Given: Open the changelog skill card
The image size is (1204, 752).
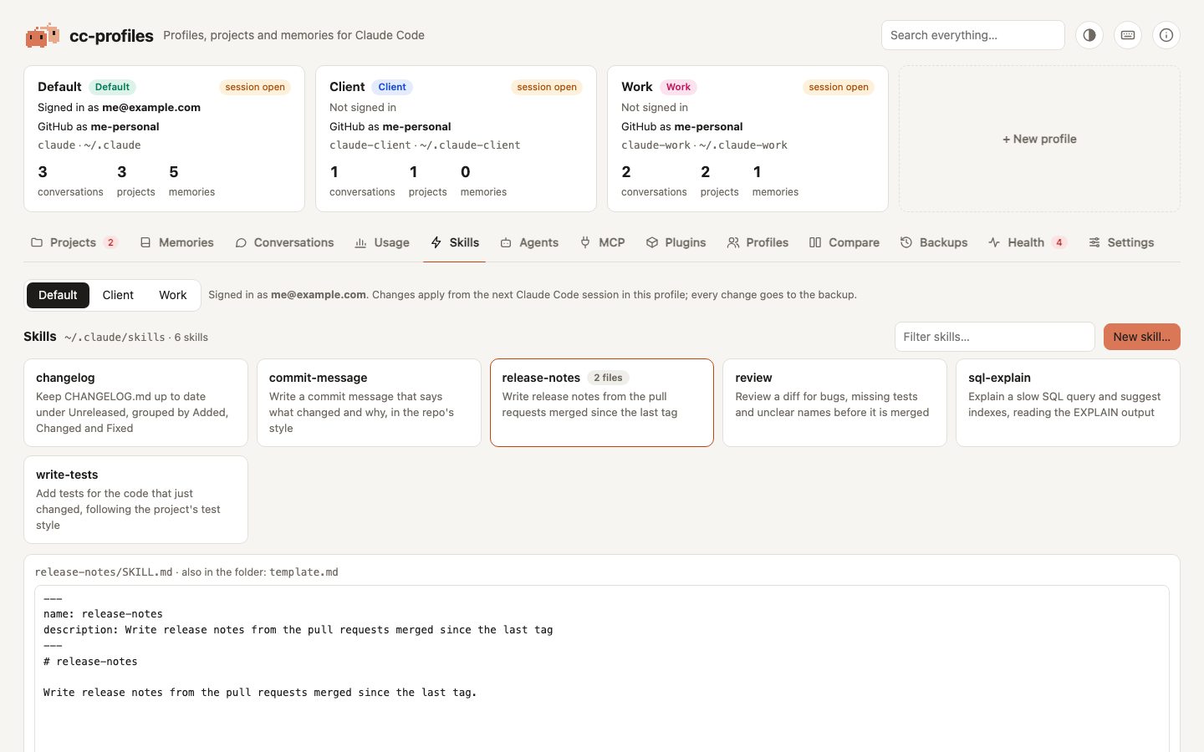Looking at the screenshot, I should [135, 403].
